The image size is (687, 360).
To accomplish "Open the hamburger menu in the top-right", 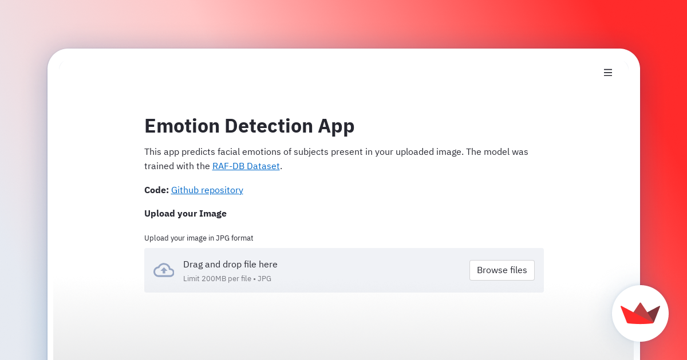I will tap(608, 73).
